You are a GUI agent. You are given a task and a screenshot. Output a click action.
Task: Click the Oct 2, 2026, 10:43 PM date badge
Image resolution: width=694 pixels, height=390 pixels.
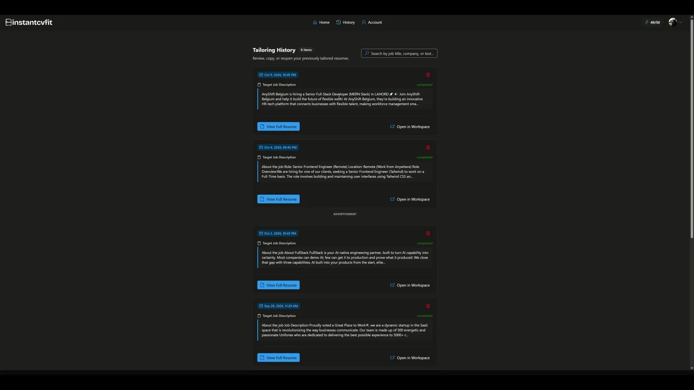pyautogui.click(x=278, y=234)
